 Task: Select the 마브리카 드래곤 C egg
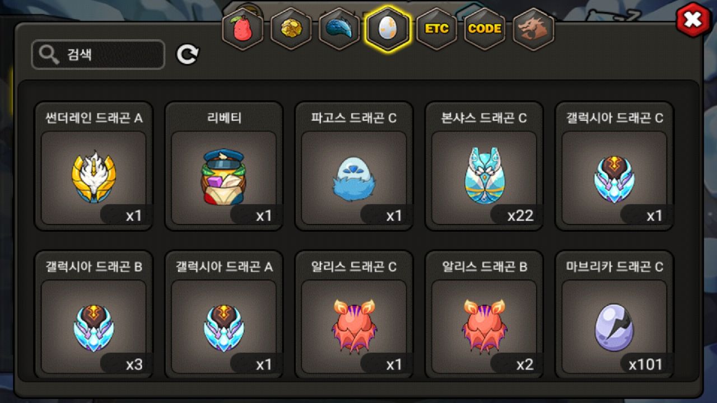click(x=614, y=315)
